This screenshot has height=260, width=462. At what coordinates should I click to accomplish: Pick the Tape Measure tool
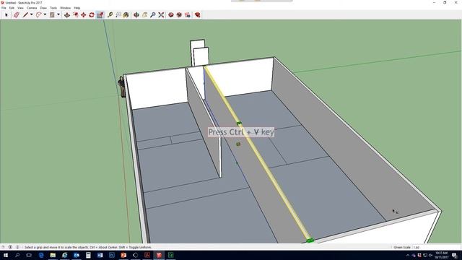click(x=110, y=14)
